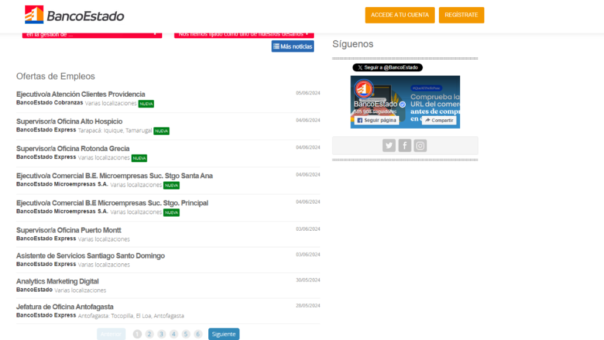Viewport: 604px width, 340px height.
Task: Click the BancoEstado Facebook profile picture
Action: (363, 89)
